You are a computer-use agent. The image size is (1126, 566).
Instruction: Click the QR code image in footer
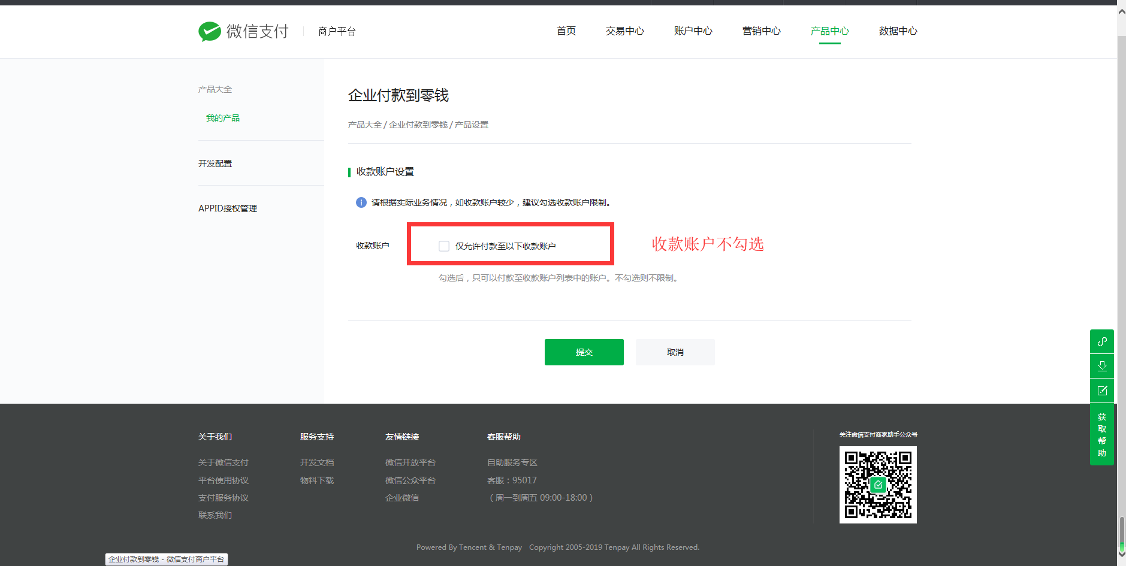[878, 485]
